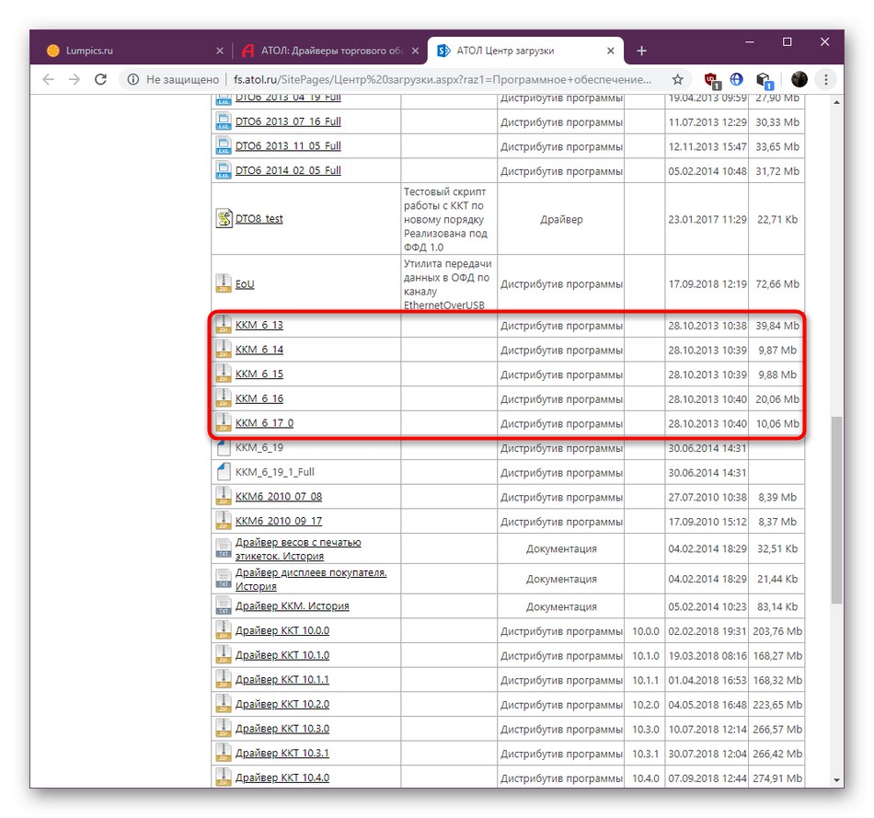
Task: Click zip icon next to KKM6_2010_07_08
Action: tap(224, 496)
